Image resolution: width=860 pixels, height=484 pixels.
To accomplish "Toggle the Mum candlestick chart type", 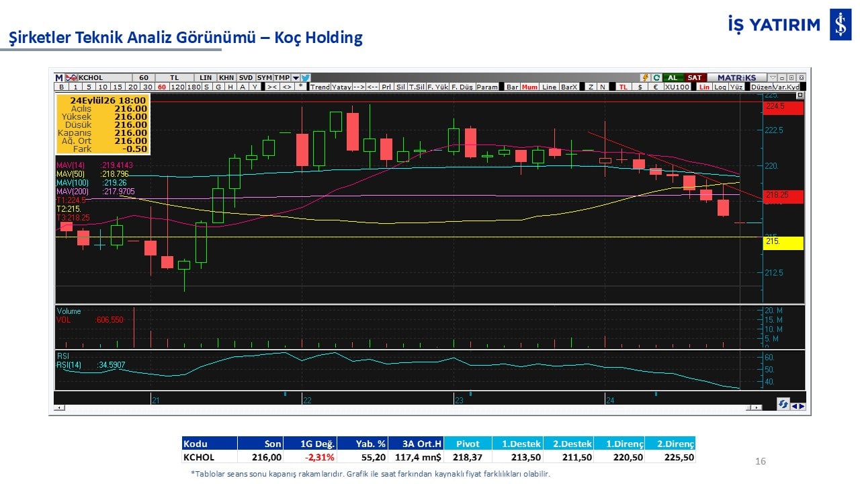I will (530, 87).
